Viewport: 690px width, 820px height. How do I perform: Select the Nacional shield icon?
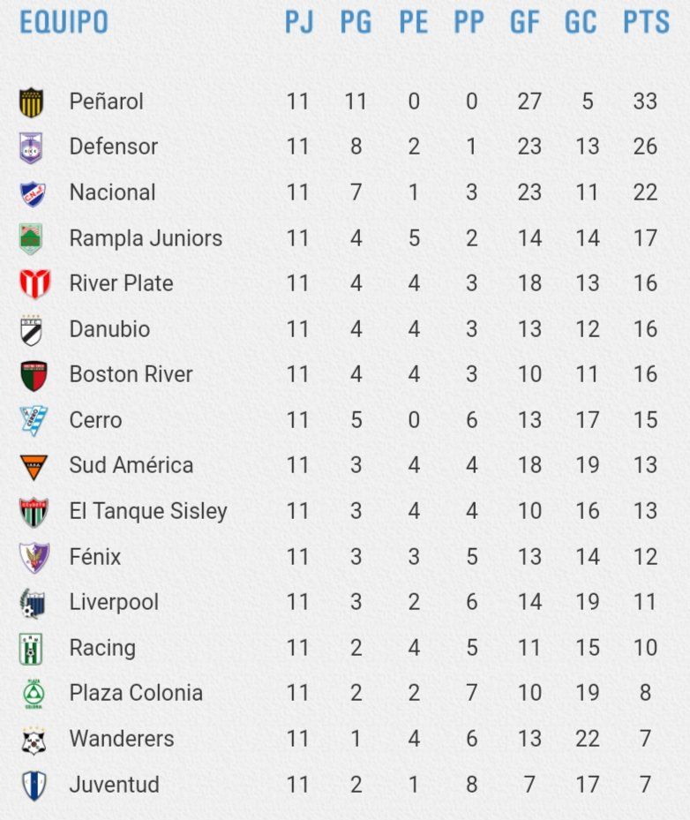tap(33, 194)
